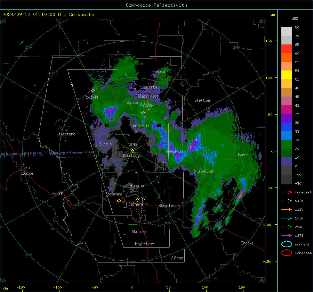313x292 pixels.
Task: Click the magenta swatch in dBZ legend
Action: pos(287,109)
